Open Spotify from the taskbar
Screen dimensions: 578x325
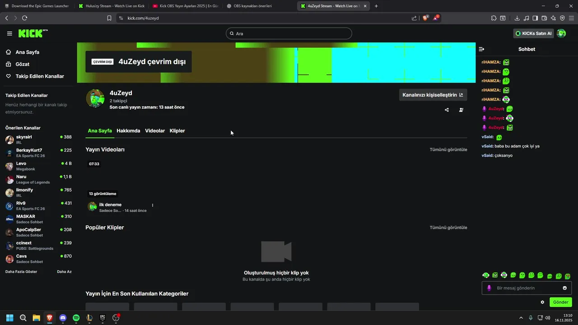(x=76, y=318)
